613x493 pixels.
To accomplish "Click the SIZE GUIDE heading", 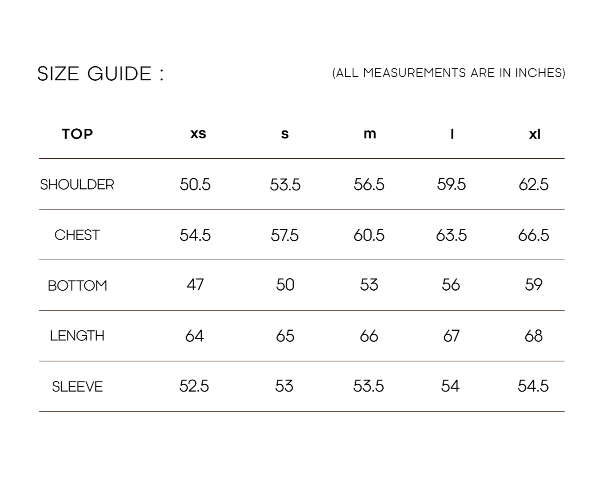I will pos(100,74).
